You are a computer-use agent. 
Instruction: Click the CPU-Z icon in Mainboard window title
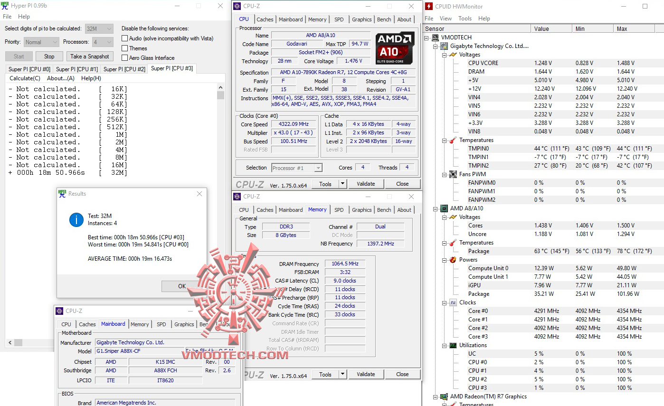[x=59, y=311]
